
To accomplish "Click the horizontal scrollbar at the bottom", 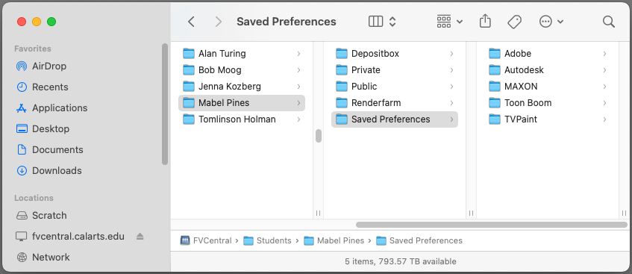I will click(491, 225).
